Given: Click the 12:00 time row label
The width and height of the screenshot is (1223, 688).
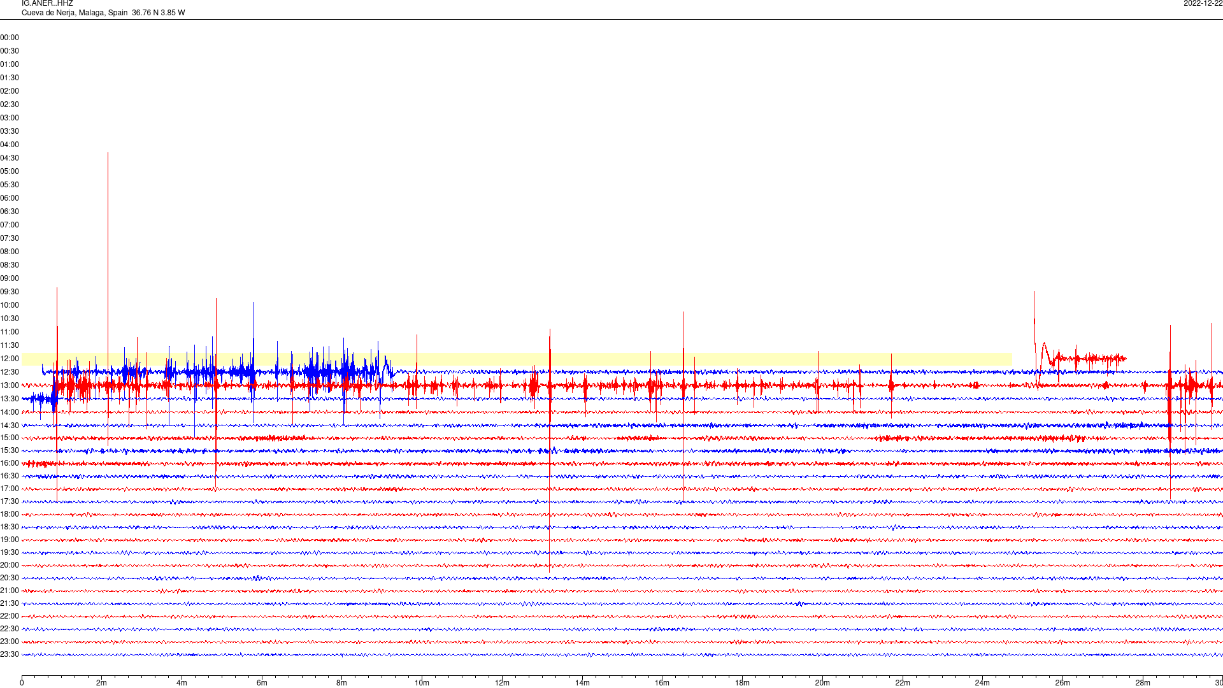Looking at the screenshot, I should pos(10,359).
